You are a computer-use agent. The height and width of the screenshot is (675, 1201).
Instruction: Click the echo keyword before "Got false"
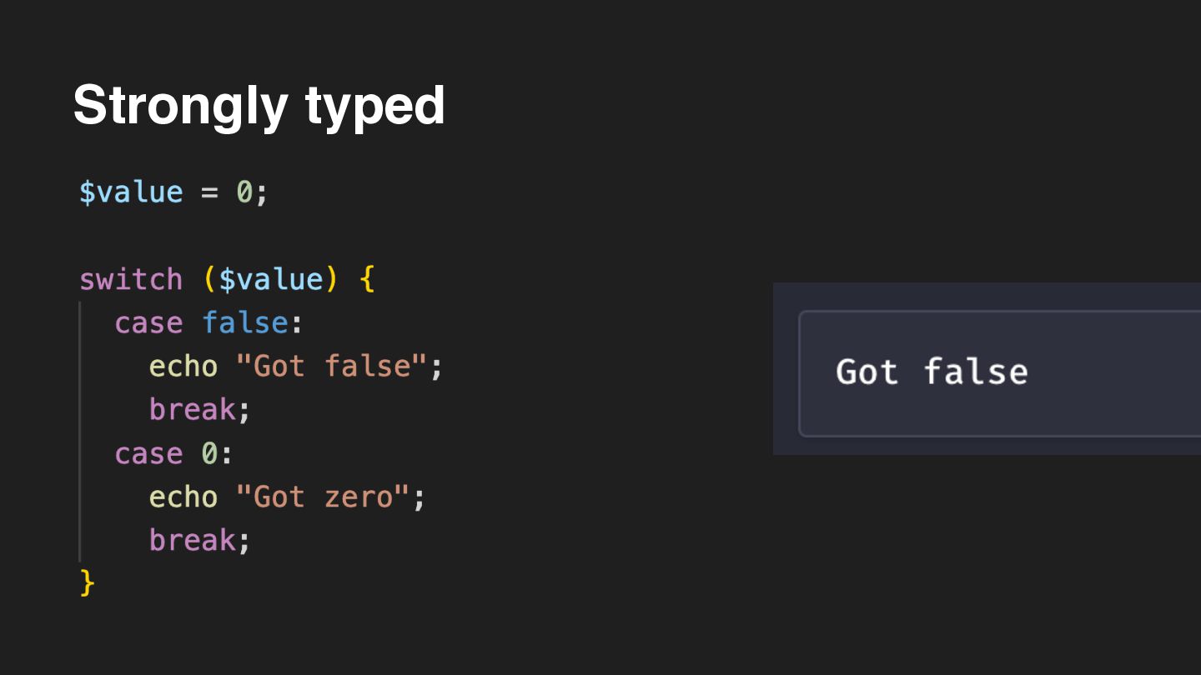(x=183, y=366)
